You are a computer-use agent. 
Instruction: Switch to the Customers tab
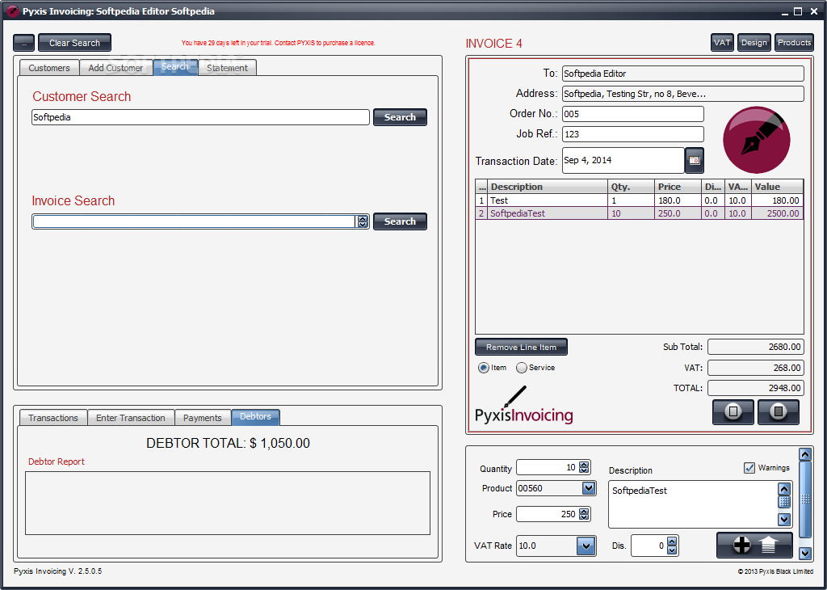coord(49,68)
